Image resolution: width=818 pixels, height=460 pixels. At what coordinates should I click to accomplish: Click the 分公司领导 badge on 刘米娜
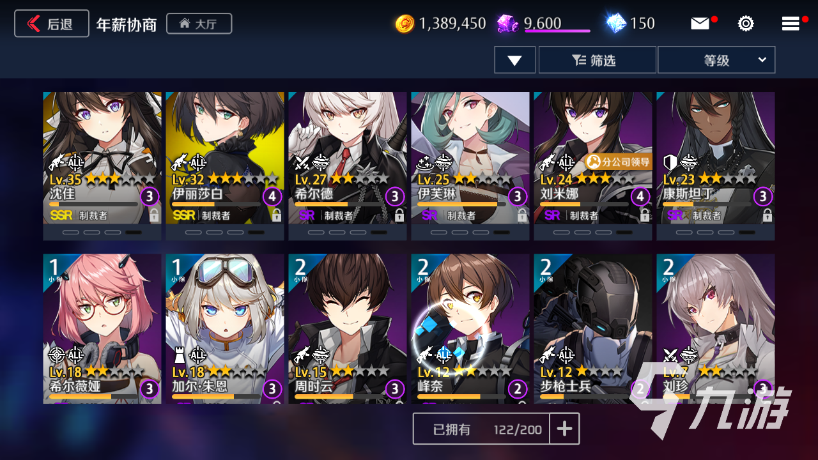[x=618, y=162]
